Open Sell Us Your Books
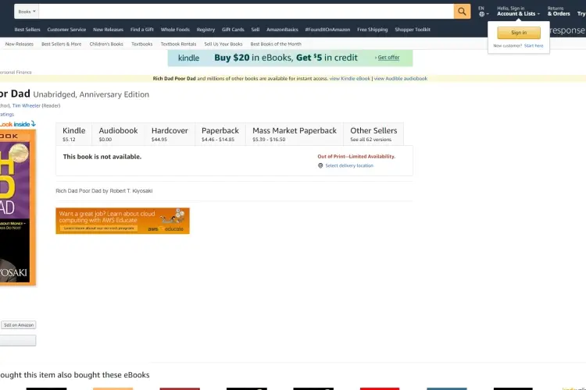Screen dimensions: 586x390 (x=223, y=44)
